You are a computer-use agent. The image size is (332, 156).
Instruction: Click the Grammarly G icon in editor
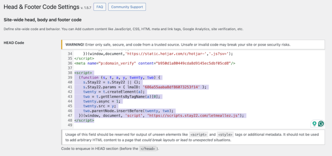pyautogui.click(x=321, y=124)
